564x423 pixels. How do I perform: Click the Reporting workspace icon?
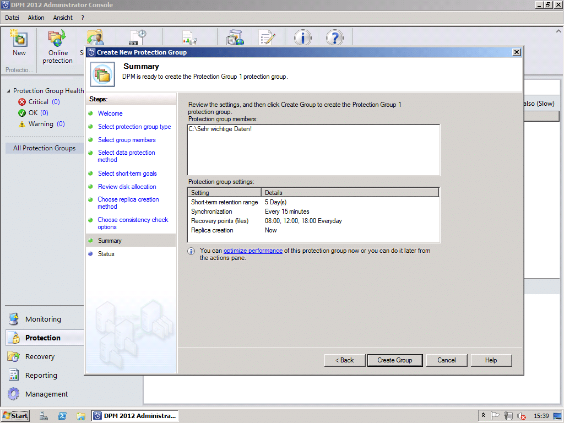pyautogui.click(x=14, y=375)
